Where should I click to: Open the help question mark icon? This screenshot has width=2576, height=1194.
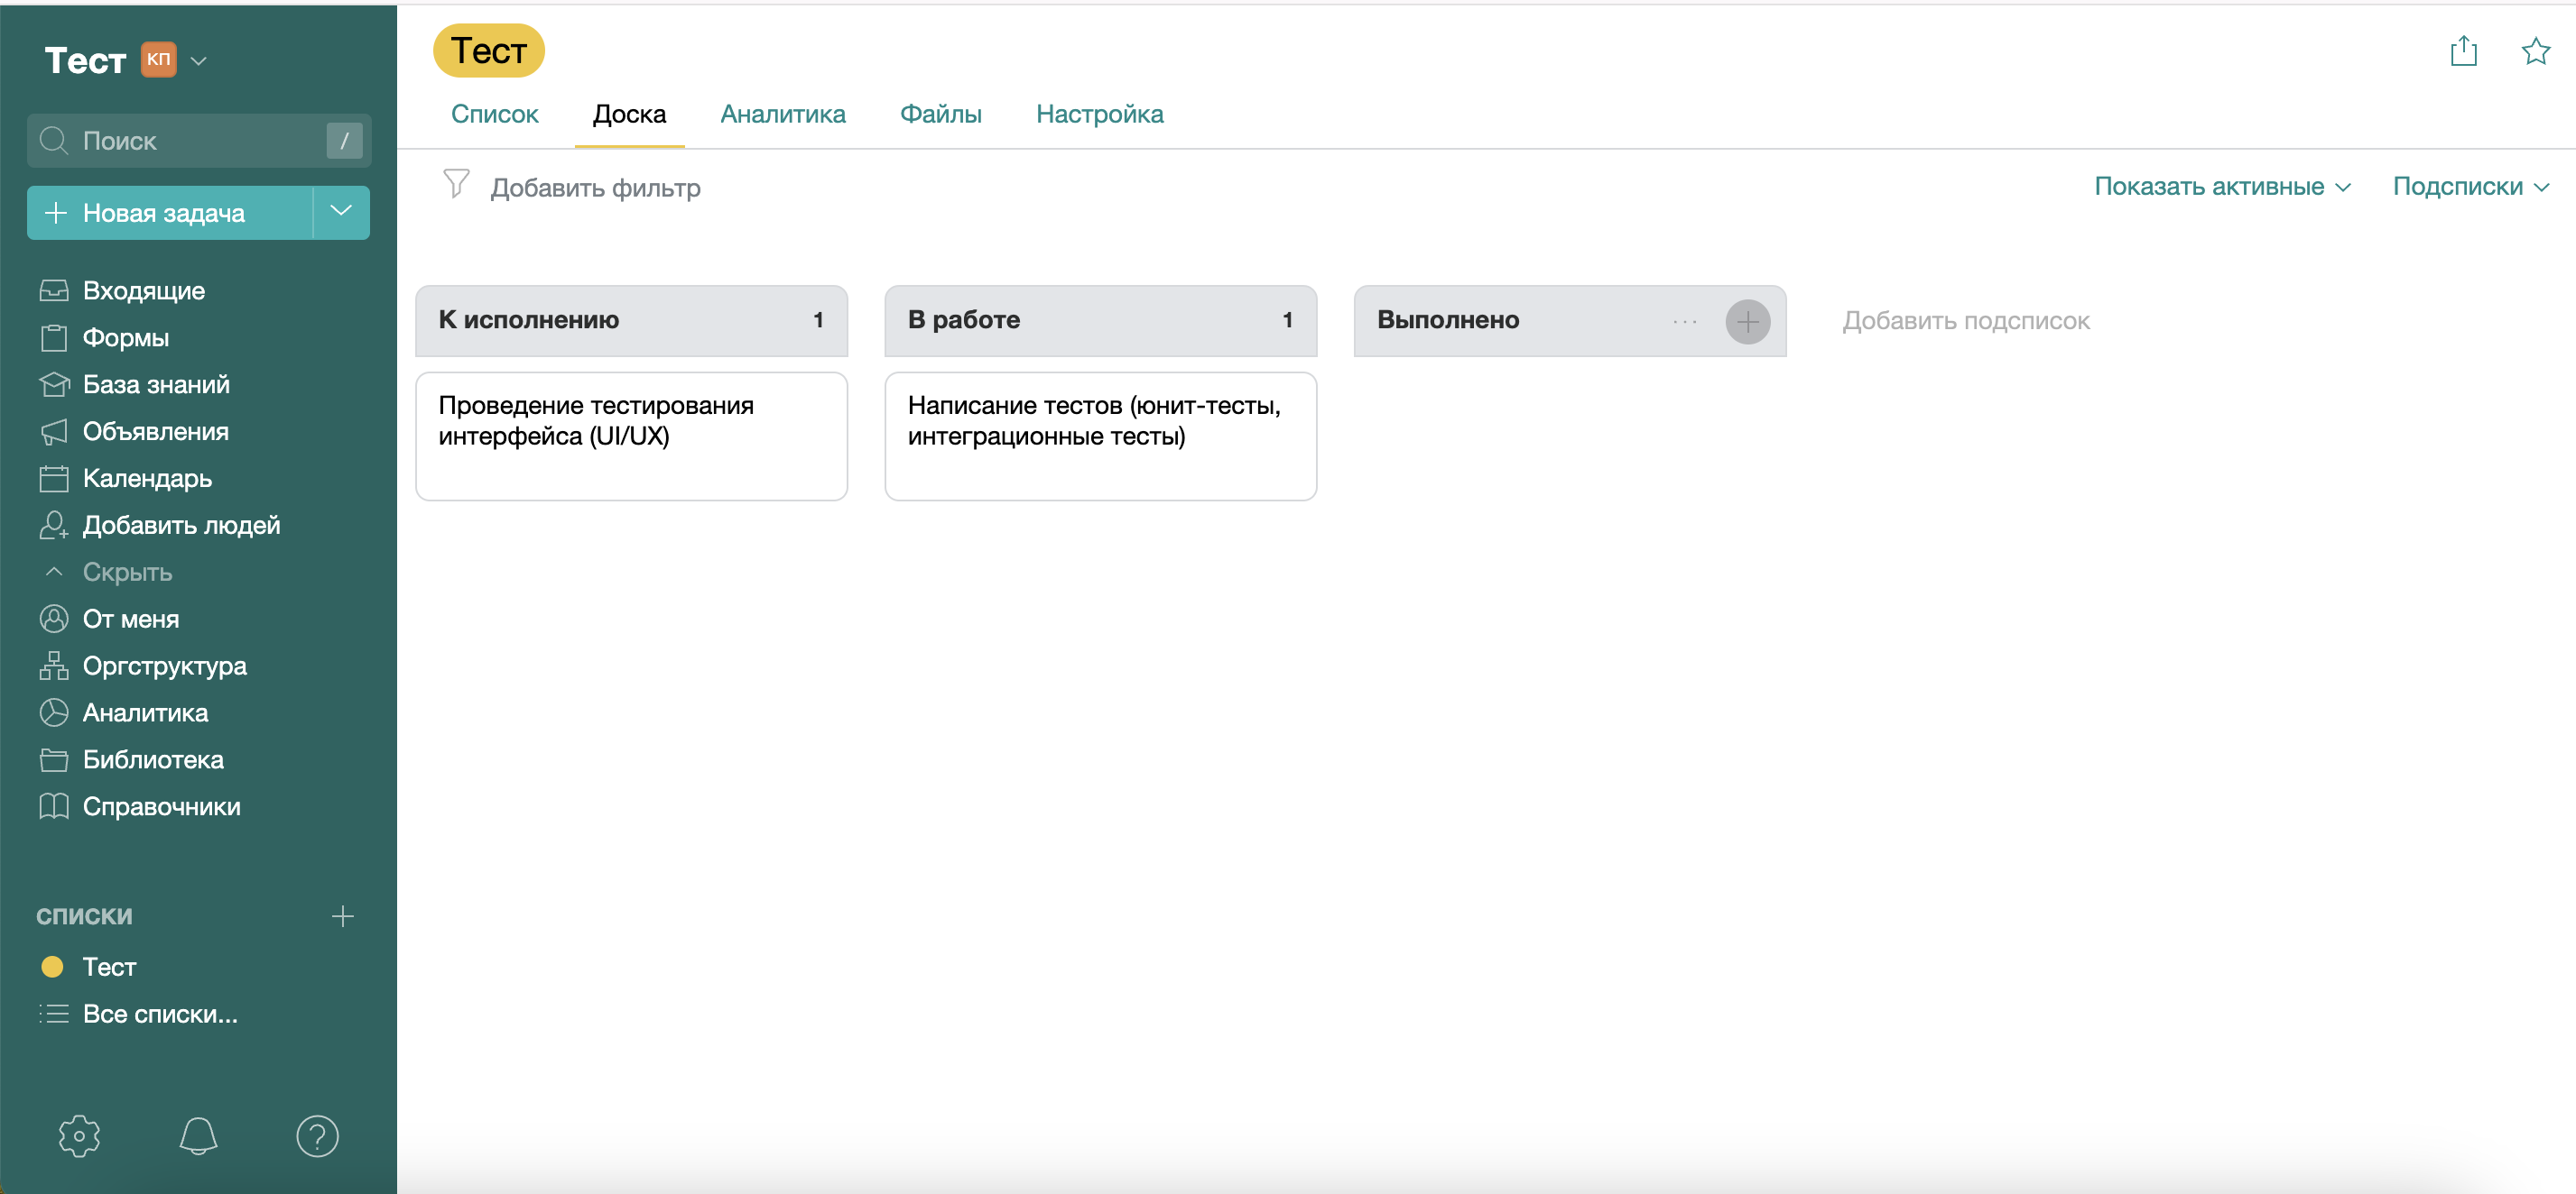click(317, 1136)
